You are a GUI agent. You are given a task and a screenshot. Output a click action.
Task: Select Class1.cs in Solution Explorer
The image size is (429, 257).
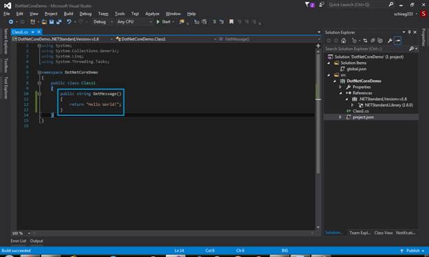[x=360, y=111]
